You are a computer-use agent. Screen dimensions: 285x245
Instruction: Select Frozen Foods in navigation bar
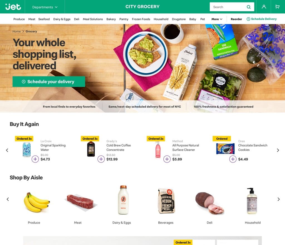141,19
